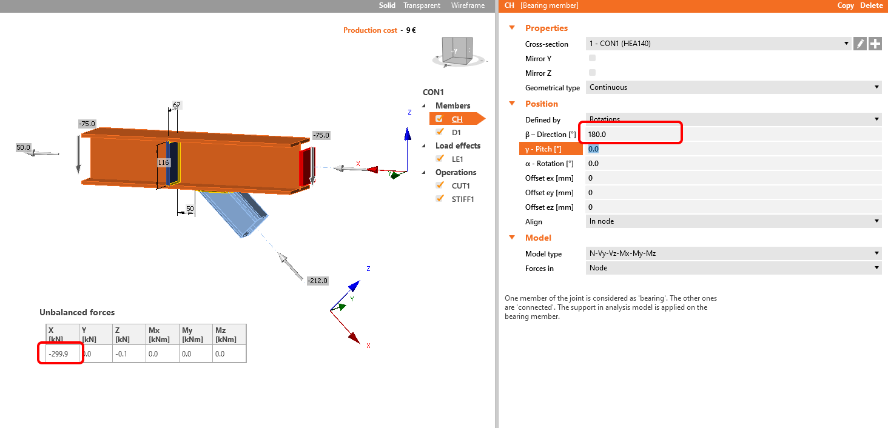
Task: Click the Copy button
Action: click(x=846, y=5)
